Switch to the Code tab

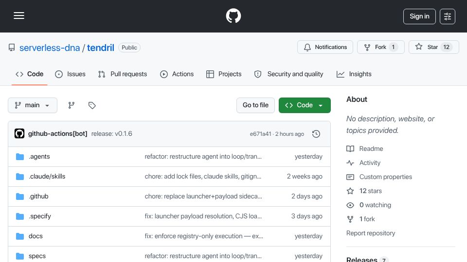click(x=30, y=74)
